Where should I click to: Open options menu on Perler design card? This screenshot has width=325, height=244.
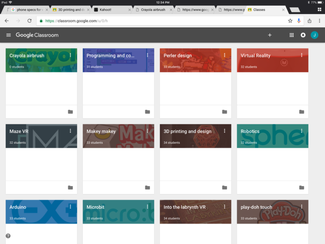(224, 55)
